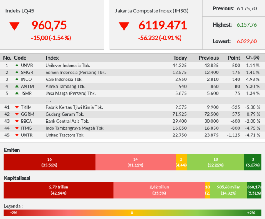The height and width of the screenshot is (219, 265).
Task: Click the 2,32 triliun Kapitalisasi segment
Action: 159,190
